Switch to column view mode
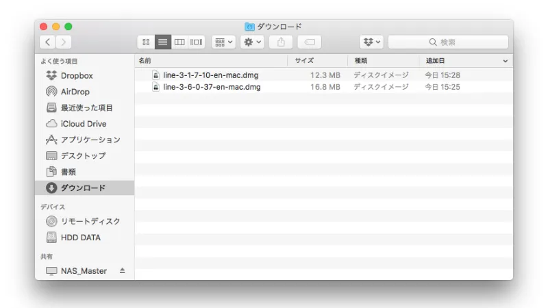Screen dimensions: 548x308 [179, 42]
